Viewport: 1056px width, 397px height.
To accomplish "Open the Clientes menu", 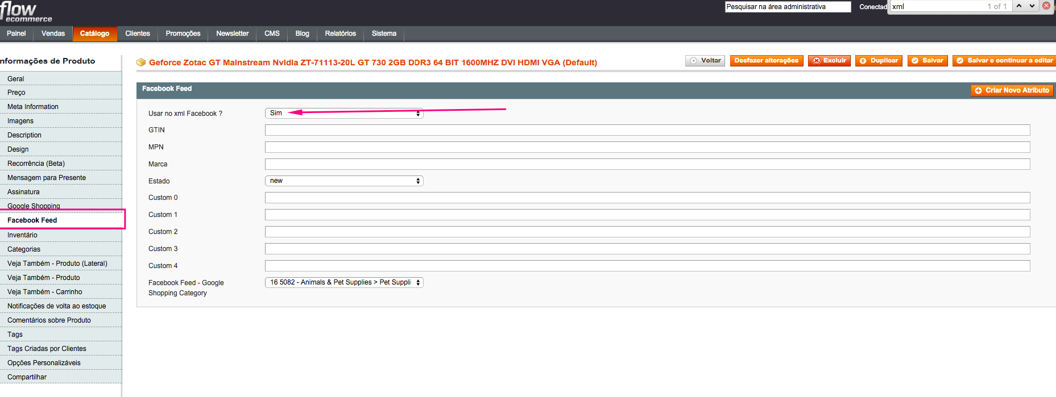I will pyautogui.click(x=138, y=34).
